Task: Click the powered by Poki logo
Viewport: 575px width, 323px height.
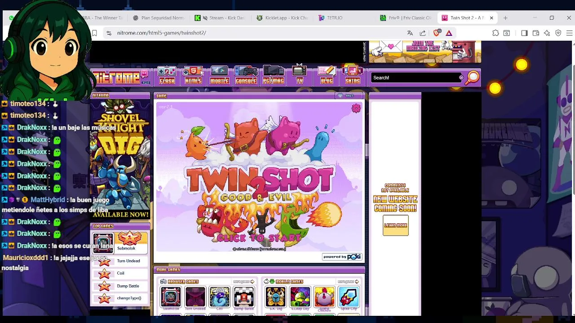Action: tap(342, 257)
